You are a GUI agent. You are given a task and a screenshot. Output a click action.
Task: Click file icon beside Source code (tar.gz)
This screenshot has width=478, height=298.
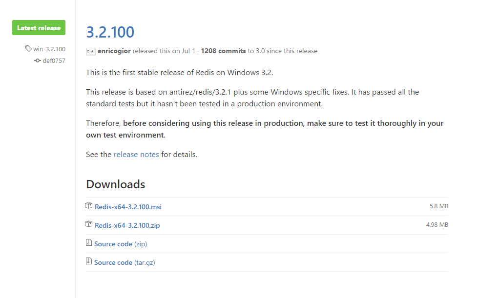click(x=89, y=261)
